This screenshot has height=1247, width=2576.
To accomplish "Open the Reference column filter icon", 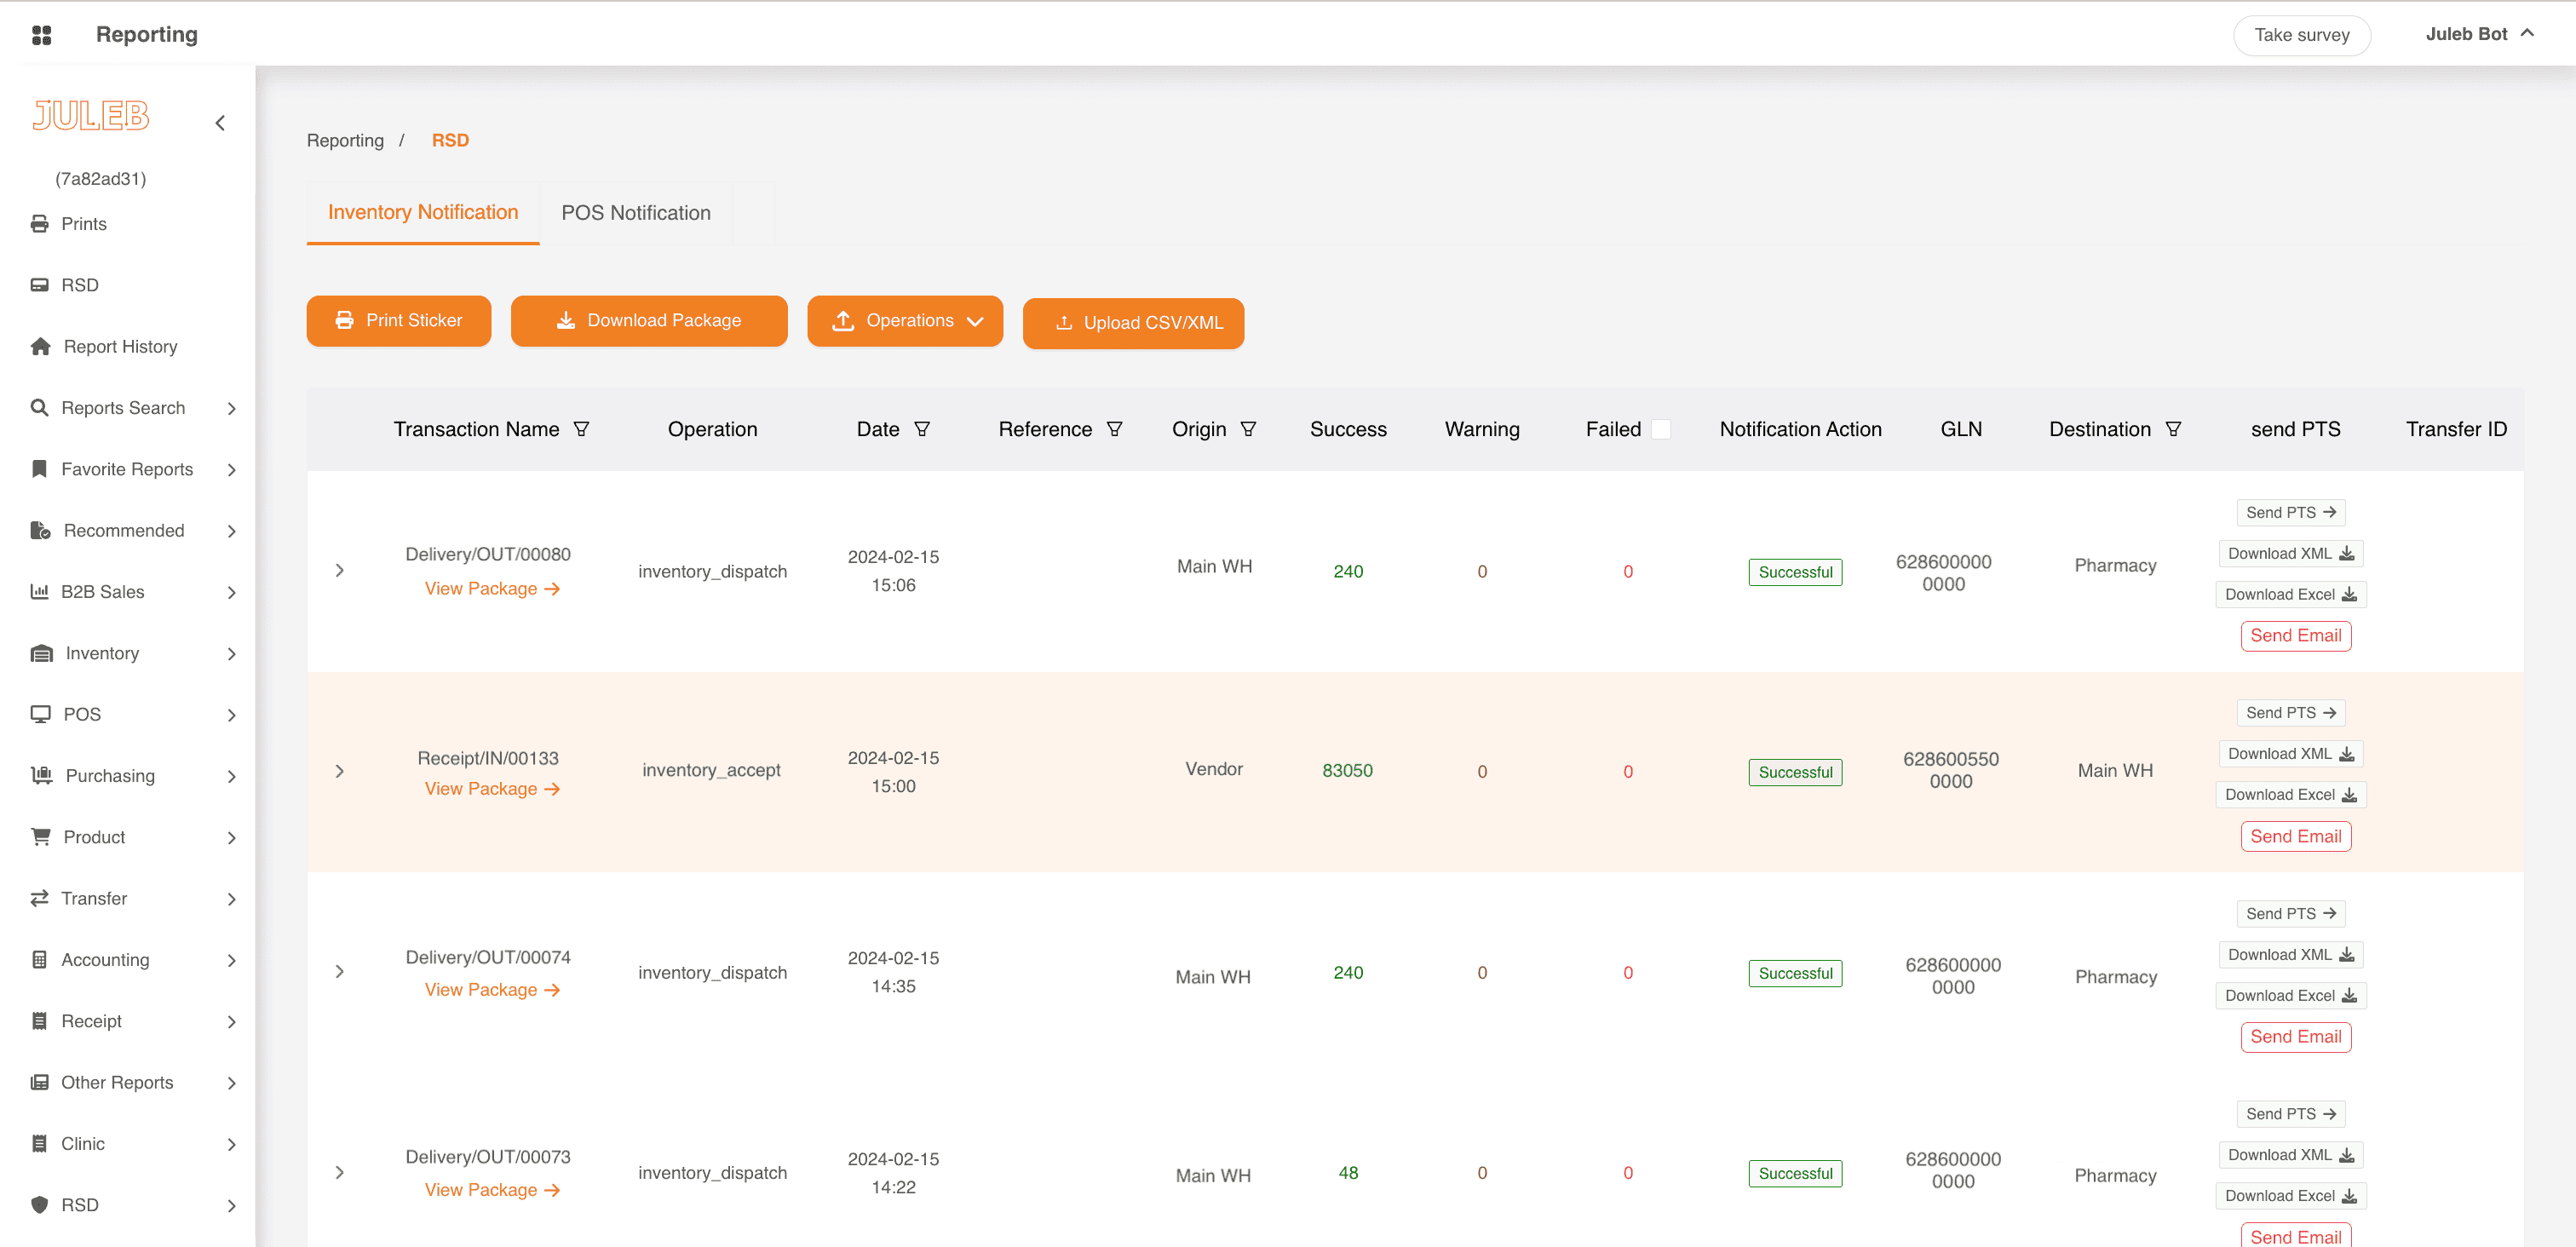I will point(1114,429).
